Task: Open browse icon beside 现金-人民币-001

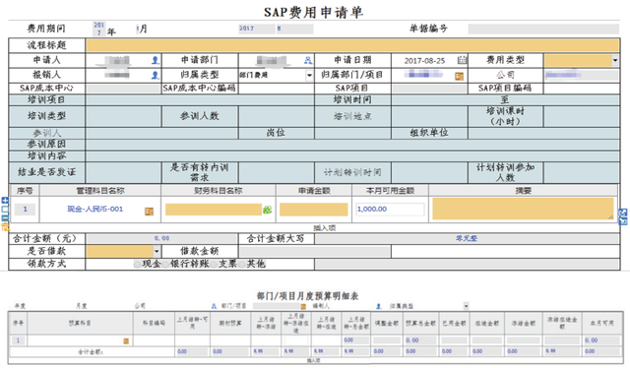Action: (149, 212)
